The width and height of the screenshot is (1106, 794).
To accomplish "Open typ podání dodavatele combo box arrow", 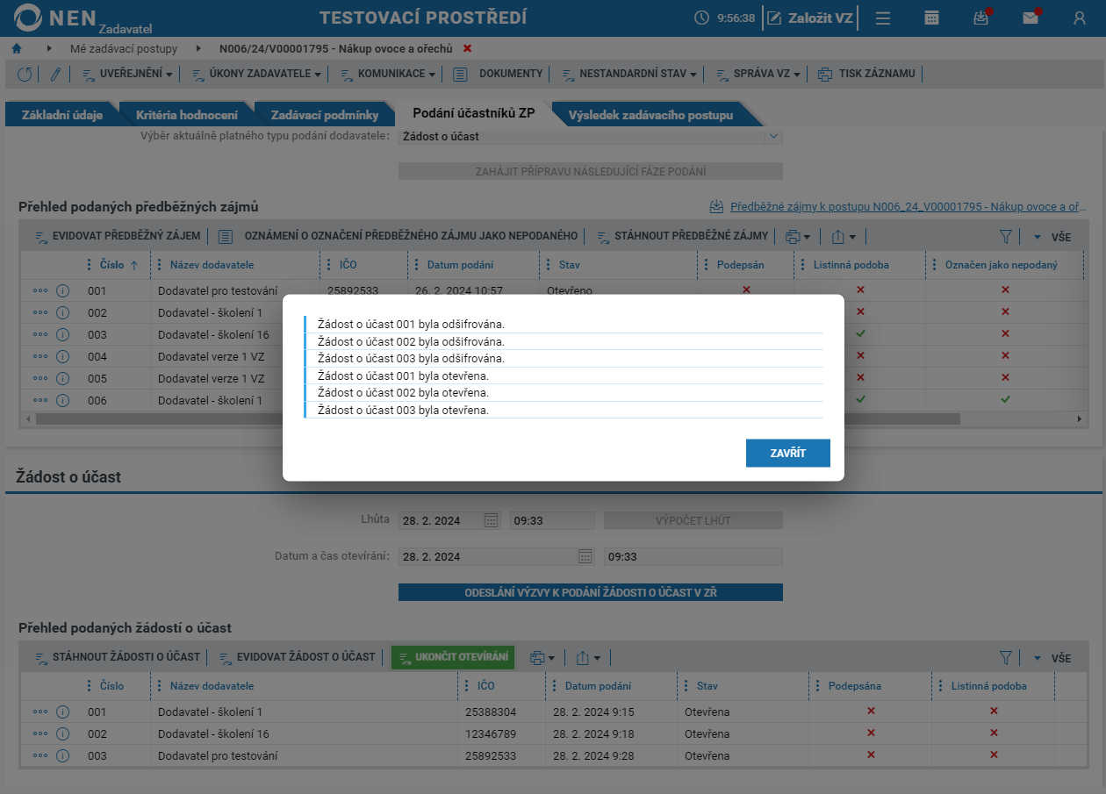I will [x=772, y=136].
